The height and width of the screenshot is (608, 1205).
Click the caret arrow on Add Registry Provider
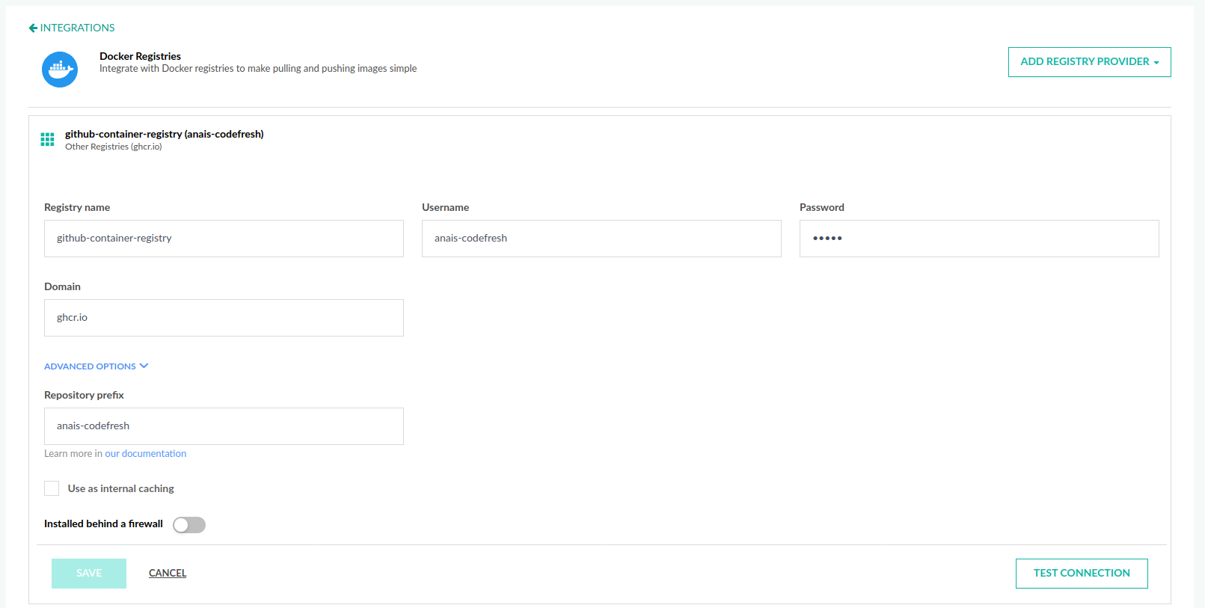(1156, 63)
